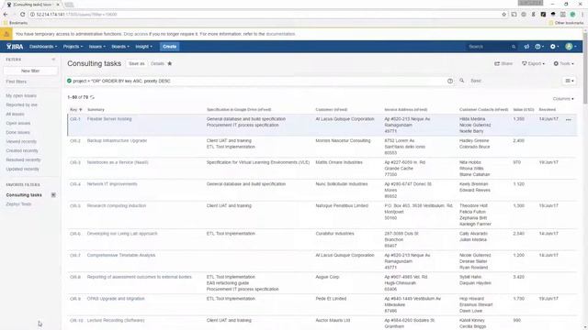Open Network IT Improvements issue summary
Screen dimensions: 588x330
point(112,184)
